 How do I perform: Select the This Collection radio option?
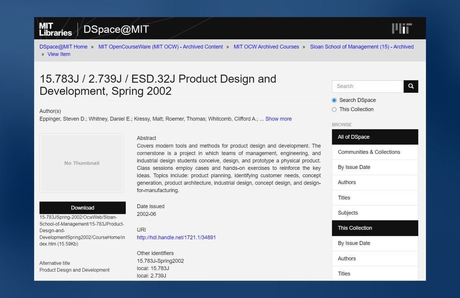334,109
